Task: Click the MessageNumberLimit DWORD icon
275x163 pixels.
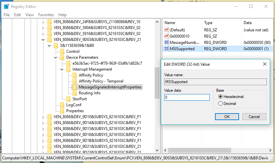Action: pos(167,43)
